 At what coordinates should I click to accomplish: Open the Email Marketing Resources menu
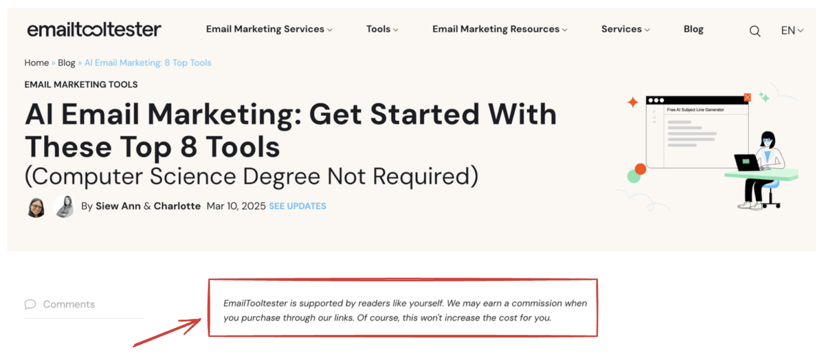coord(499,29)
